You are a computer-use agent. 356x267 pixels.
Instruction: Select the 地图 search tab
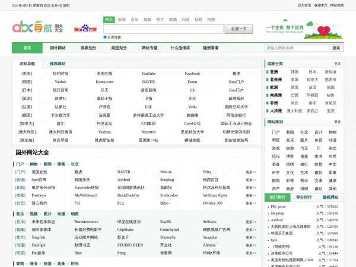point(211,20)
